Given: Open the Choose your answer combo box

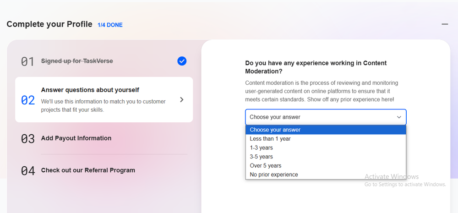Looking at the screenshot, I should tap(325, 117).
